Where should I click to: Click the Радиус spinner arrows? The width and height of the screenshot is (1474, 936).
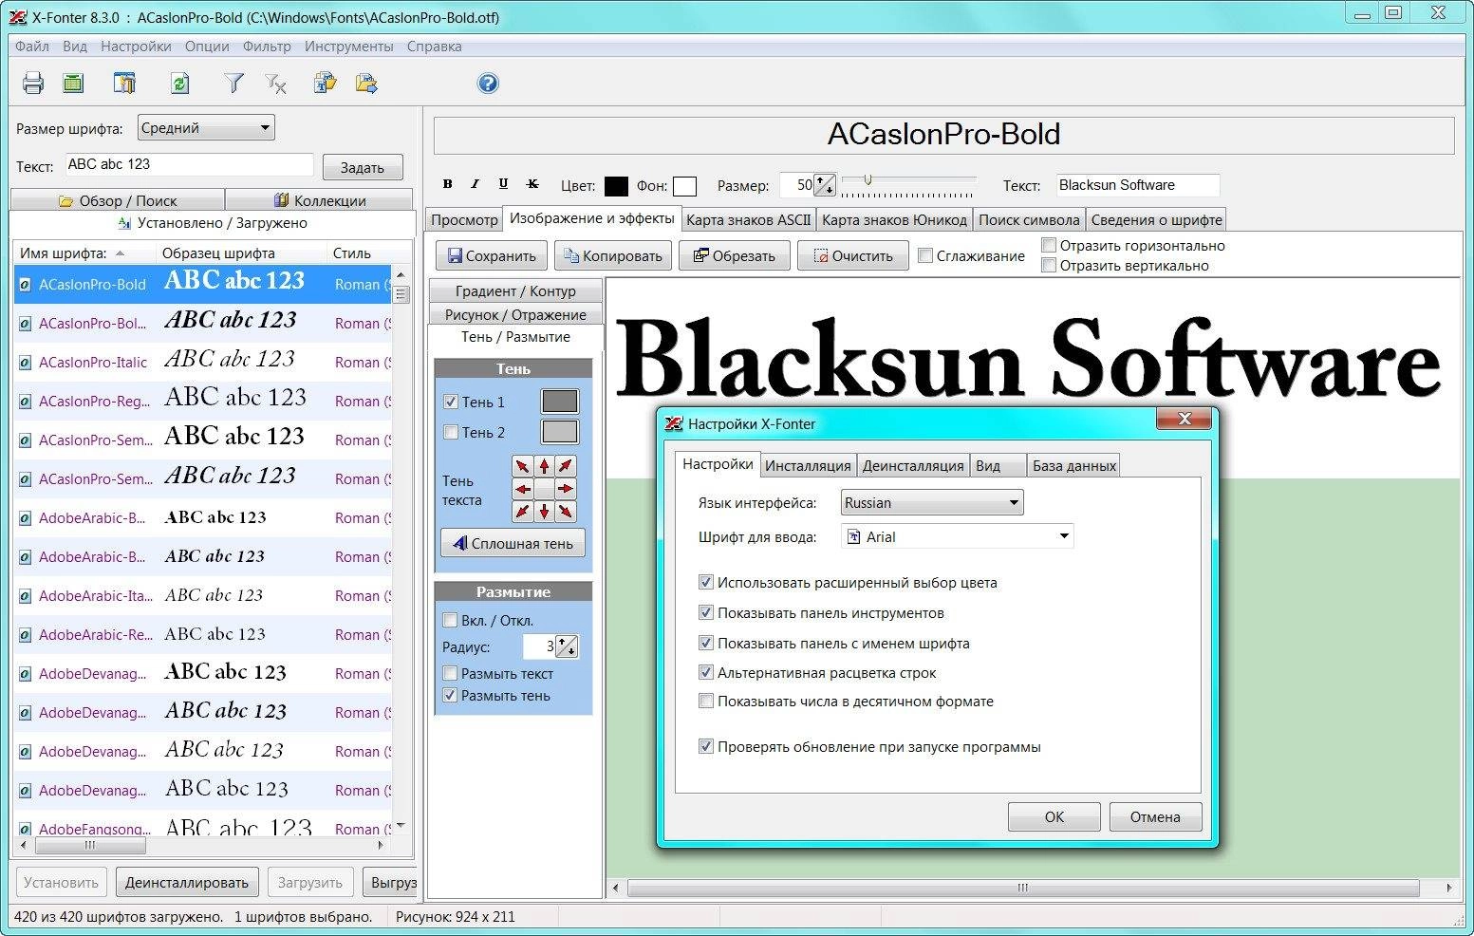click(567, 646)
